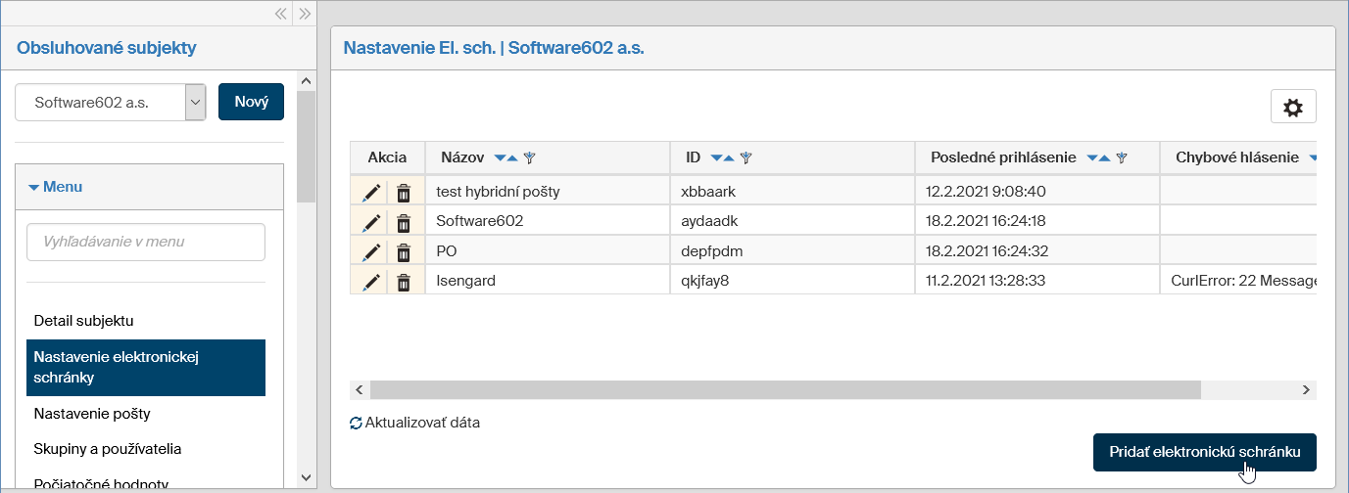Delete the Isengard row using trash icon
1349x493 pixels.
403,283
